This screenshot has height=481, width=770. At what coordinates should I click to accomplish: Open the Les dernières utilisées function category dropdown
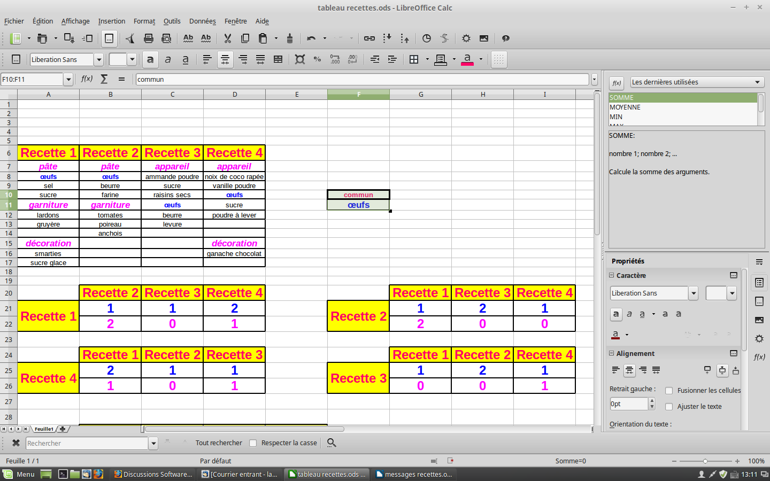tap(697, 82)
